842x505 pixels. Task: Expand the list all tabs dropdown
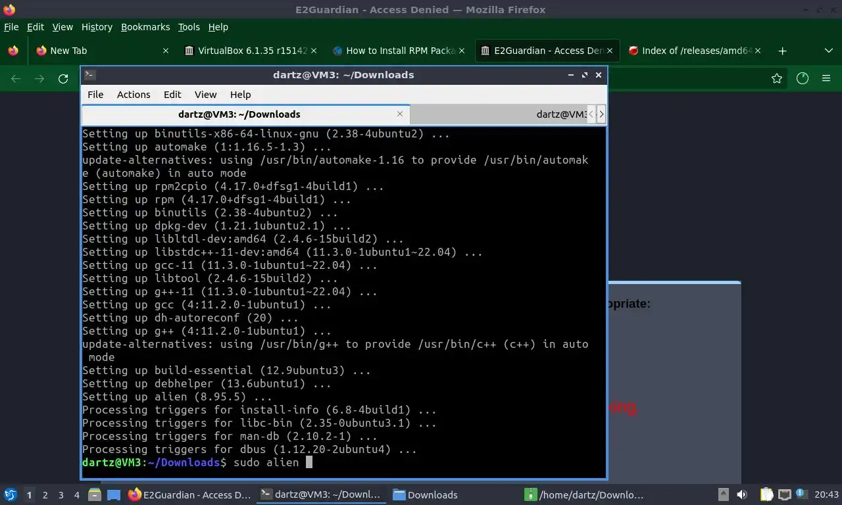click(828, 51)
